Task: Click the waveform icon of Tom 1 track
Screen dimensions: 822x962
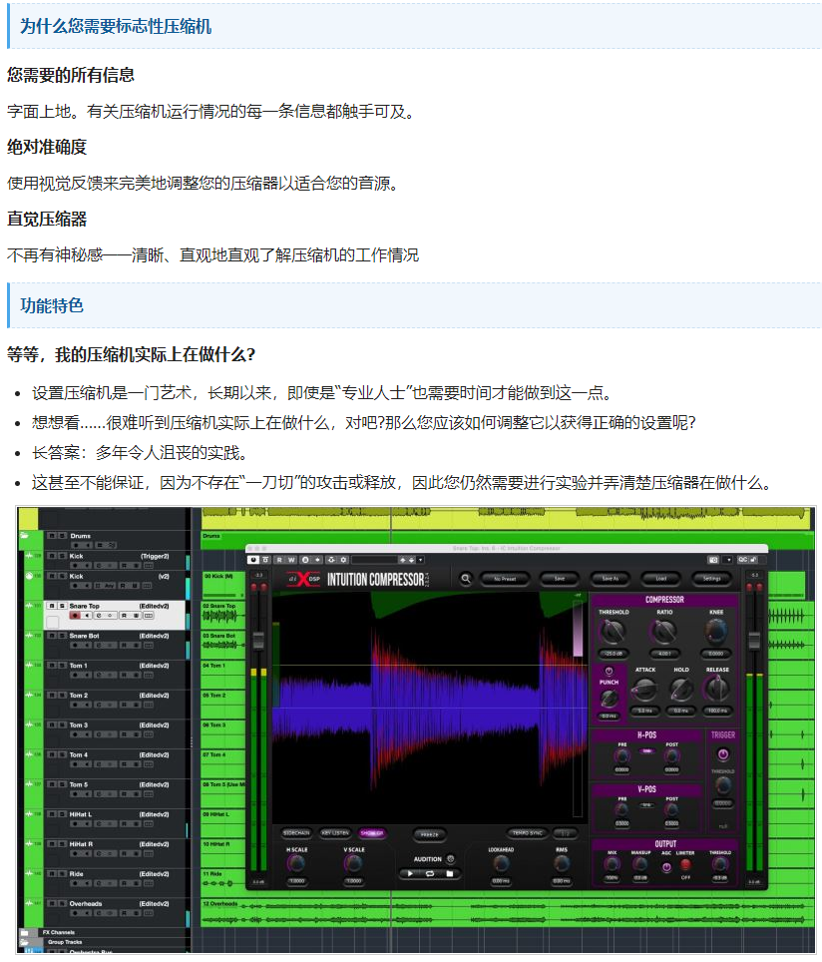Action: [29, 665]
